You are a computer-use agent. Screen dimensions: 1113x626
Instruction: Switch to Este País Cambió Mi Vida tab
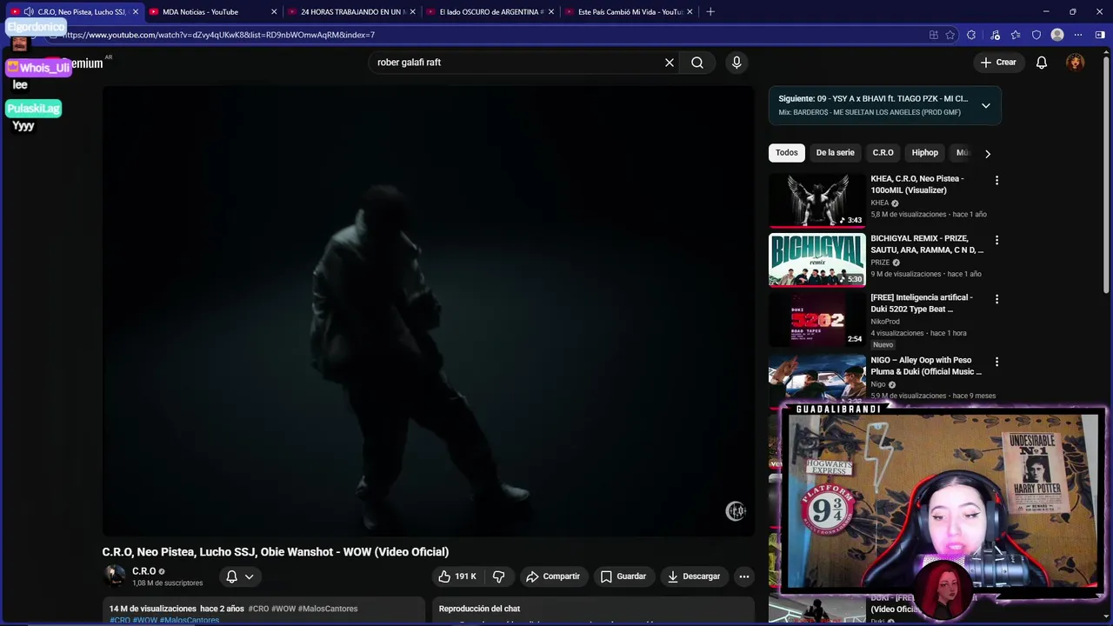point(630,12)
